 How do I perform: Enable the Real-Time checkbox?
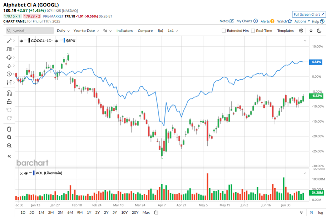coord(253,31)
